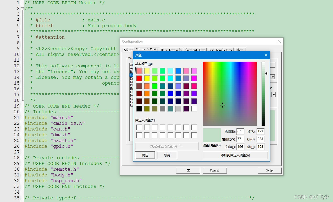Click the '#include "main.h"' code line

tap(49, 118)
